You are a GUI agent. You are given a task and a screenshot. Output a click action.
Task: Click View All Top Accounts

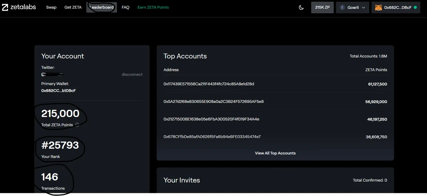point(275,153)
